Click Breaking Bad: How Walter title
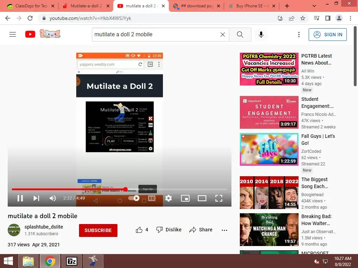358x268 pixels. pos(316,220)
